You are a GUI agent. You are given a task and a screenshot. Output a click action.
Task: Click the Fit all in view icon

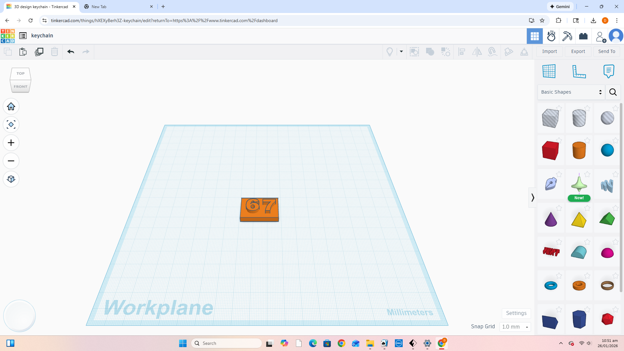click(x=11, y=125)
